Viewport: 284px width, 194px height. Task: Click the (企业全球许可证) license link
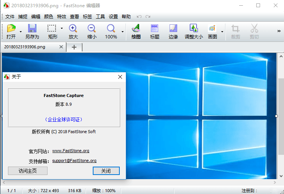click(x=63, y=119)
